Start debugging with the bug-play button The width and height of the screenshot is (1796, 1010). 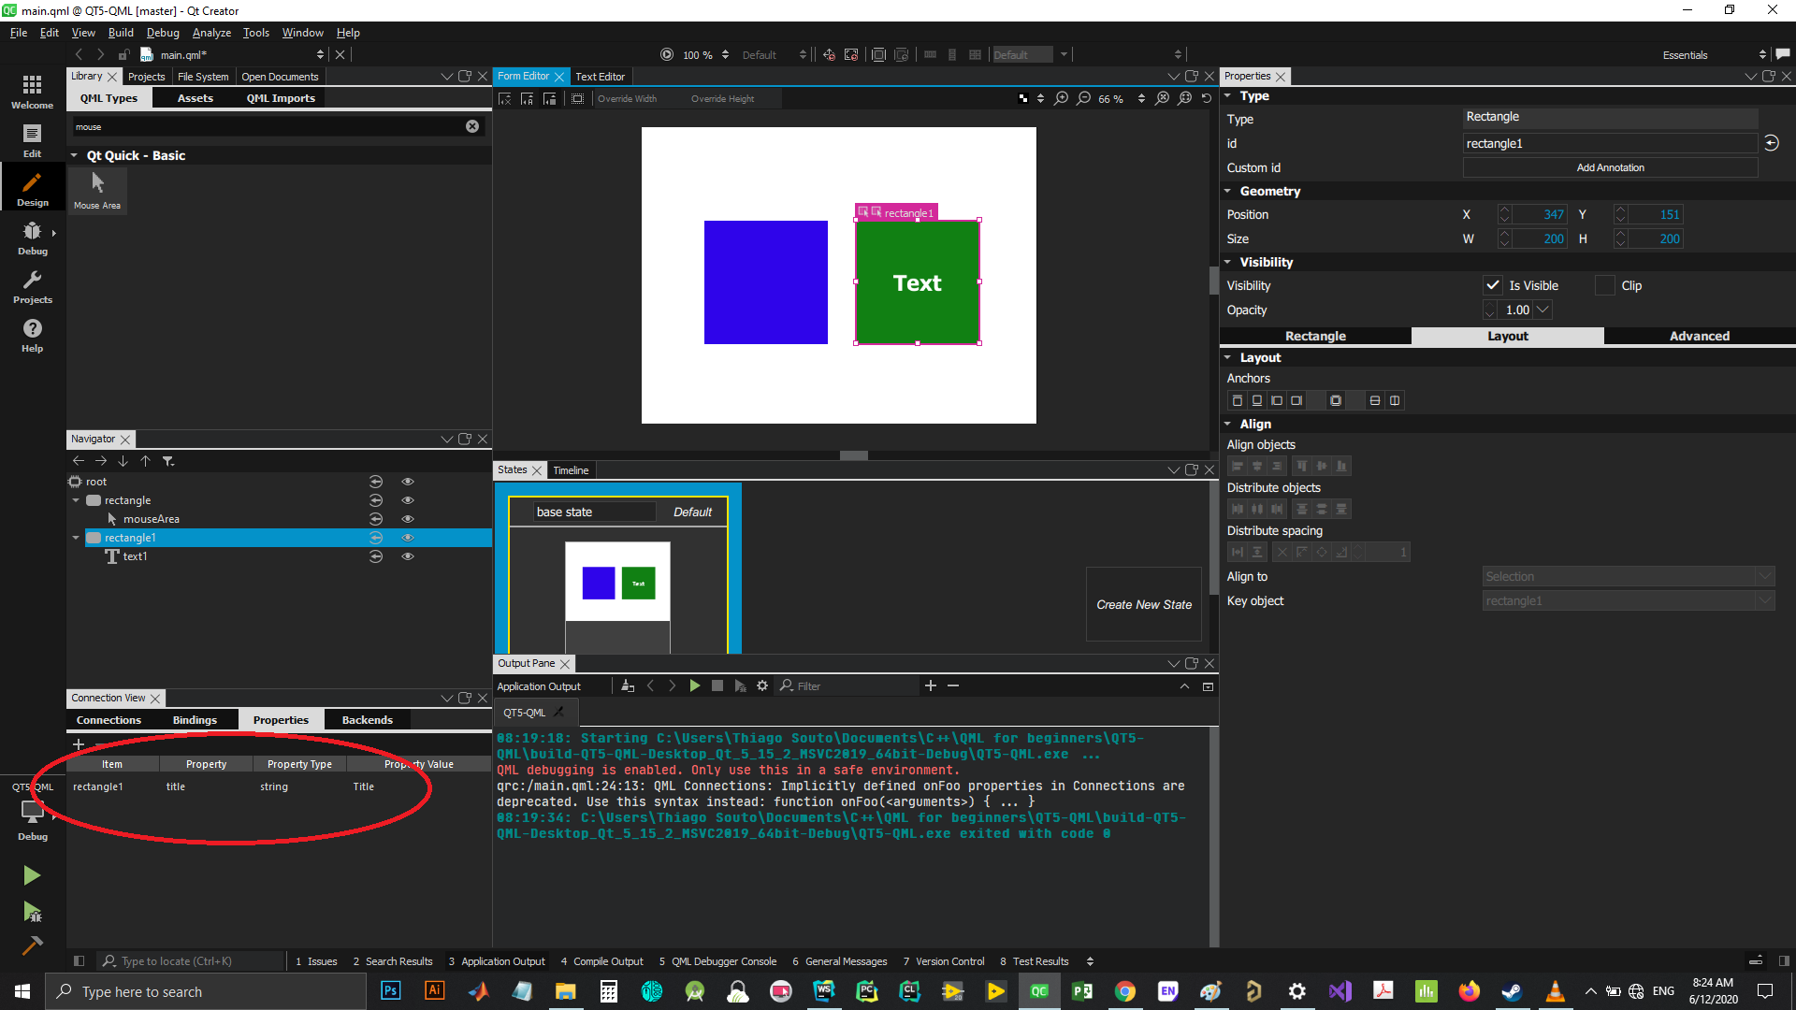[x=32, y=912]
